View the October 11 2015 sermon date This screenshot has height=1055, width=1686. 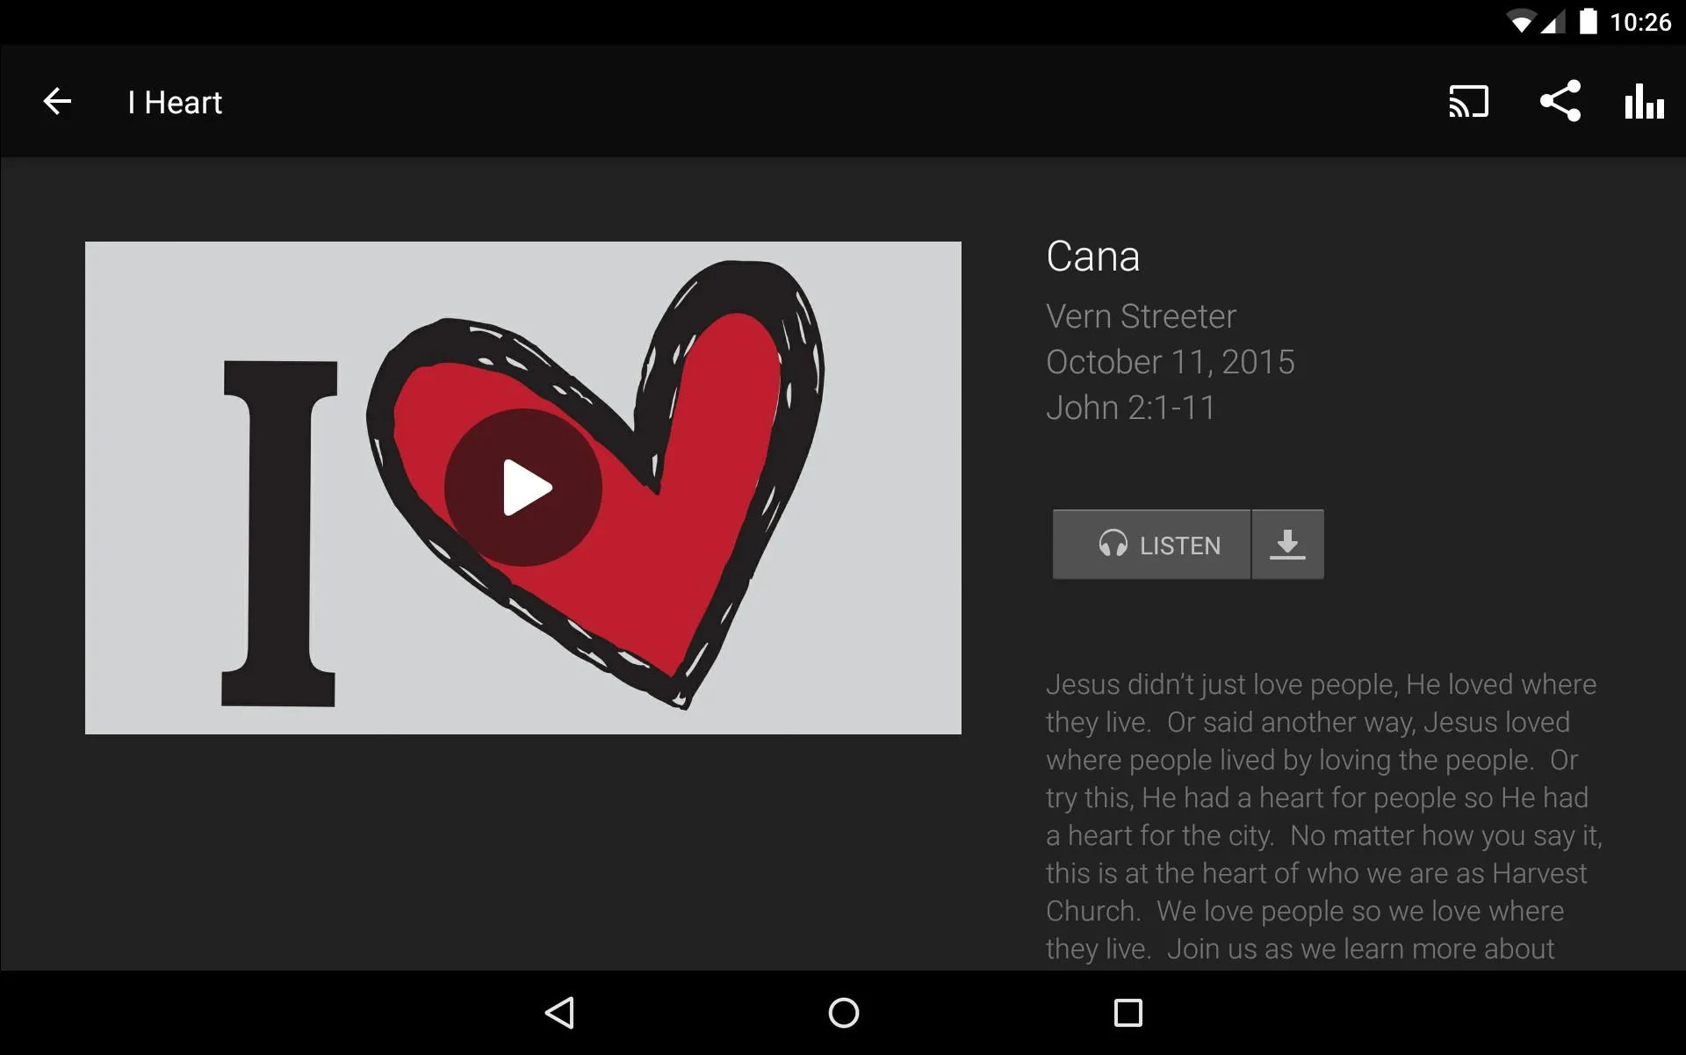click(1170, 361)
